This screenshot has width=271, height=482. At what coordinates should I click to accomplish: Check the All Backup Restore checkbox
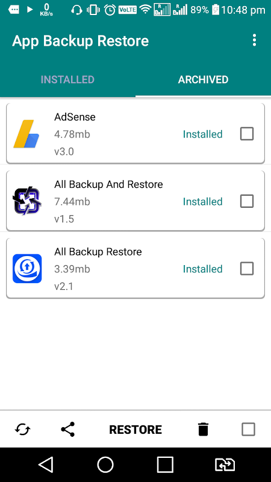click(247, 269)
